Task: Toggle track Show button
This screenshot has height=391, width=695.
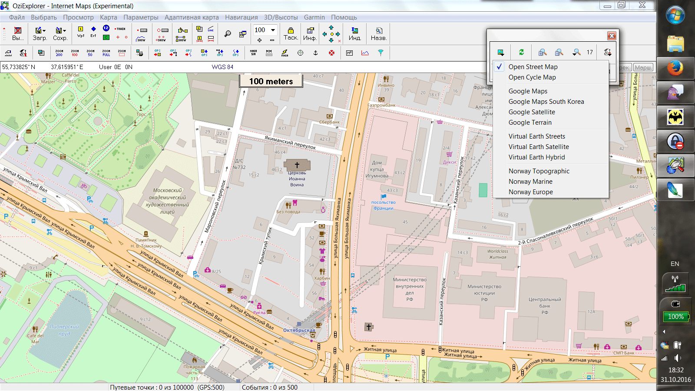Action: [141, 39]
